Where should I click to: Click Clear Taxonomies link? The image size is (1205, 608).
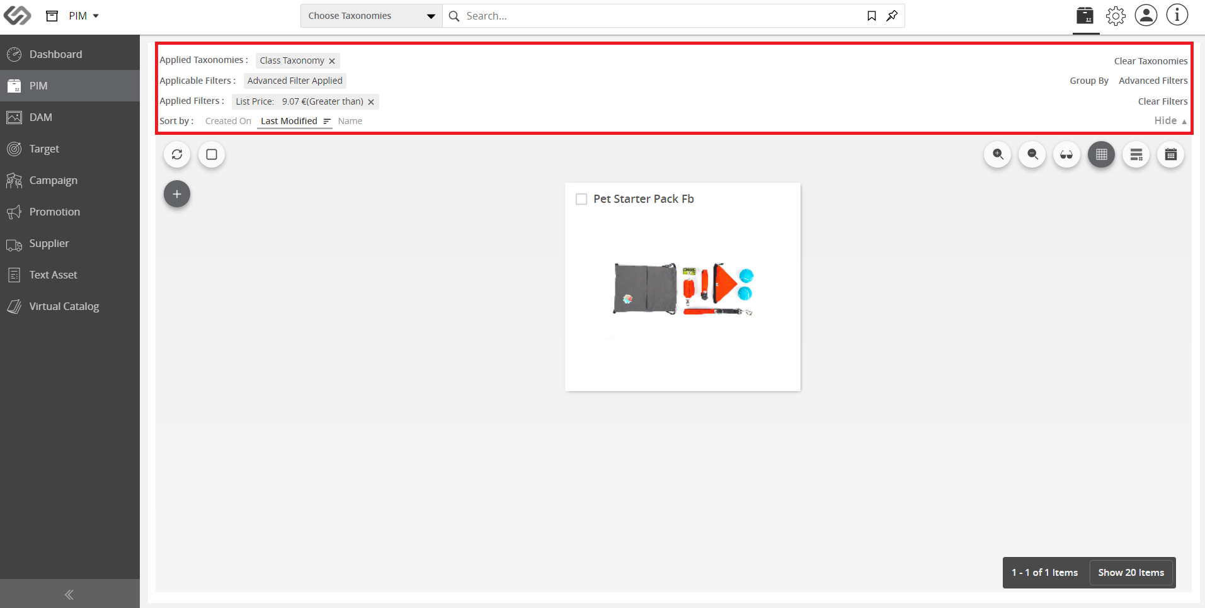(1151, 61)
